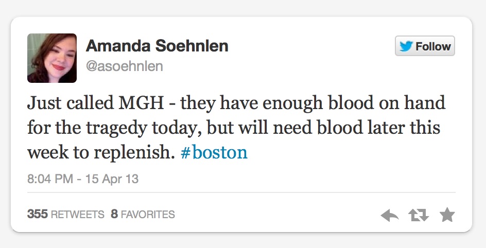
Task: Follow Amanda Soehnlen
Action: 425,46
